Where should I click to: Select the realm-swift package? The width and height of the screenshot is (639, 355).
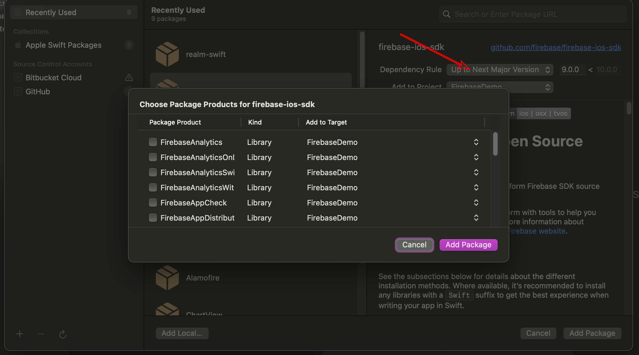[x=251, y=54]
